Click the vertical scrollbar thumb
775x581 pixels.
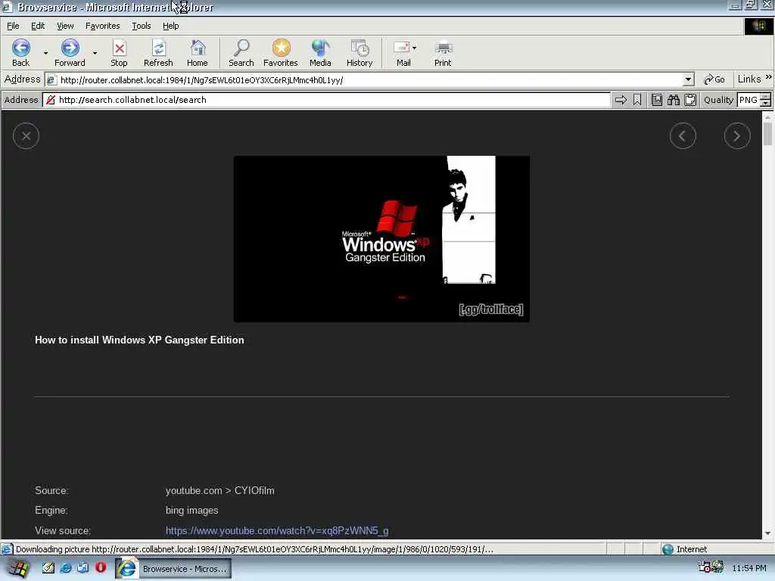tap(767, 134)
